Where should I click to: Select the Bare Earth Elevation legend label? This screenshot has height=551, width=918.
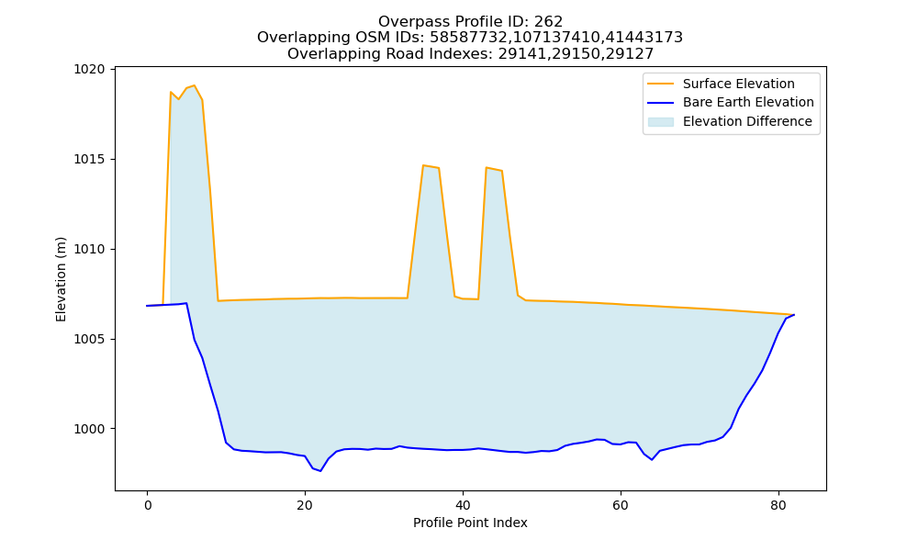[748, 103]
